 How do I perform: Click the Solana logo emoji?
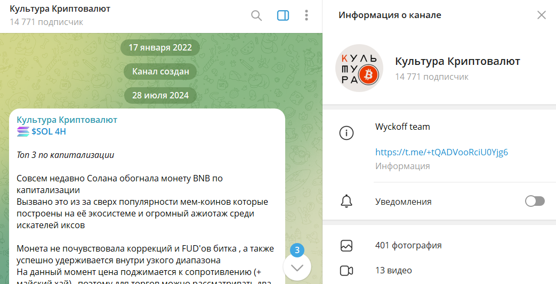click(x=23, y=131)
